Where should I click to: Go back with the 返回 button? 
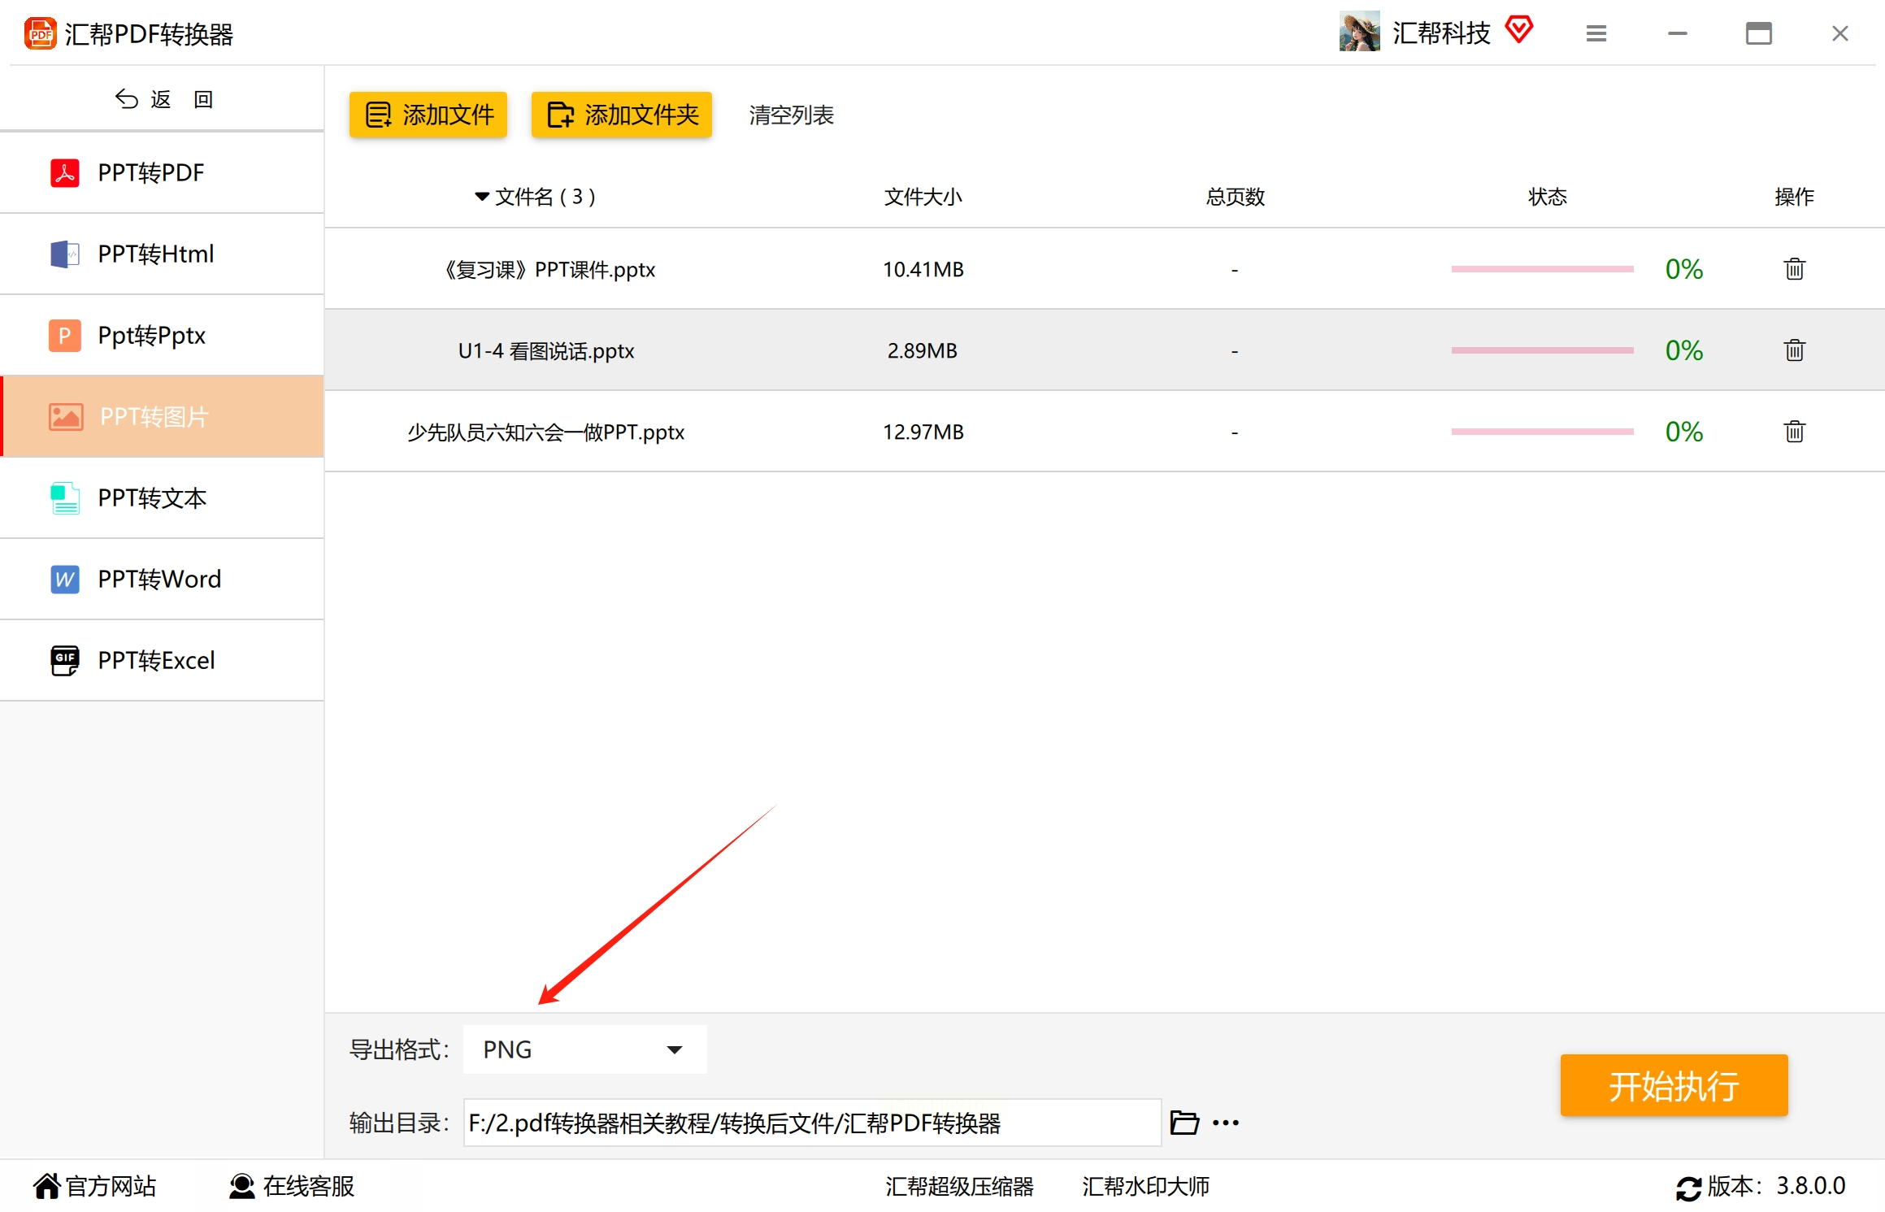click(x=163, y=99)
